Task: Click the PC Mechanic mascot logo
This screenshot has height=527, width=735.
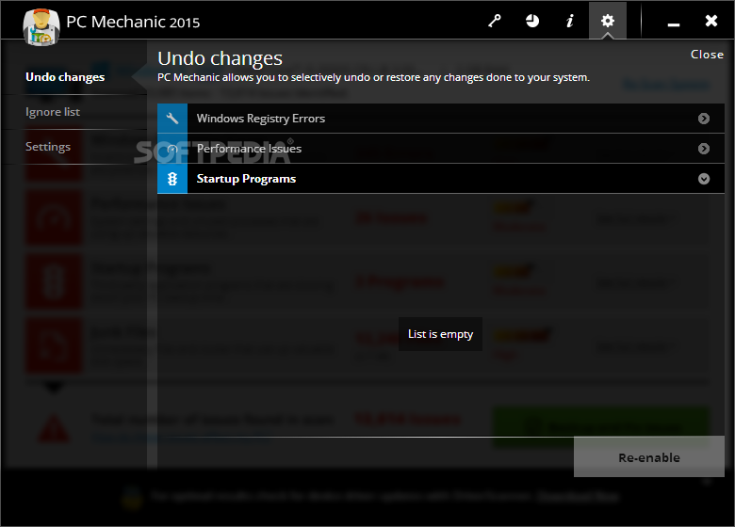Action: pos(41,27)
